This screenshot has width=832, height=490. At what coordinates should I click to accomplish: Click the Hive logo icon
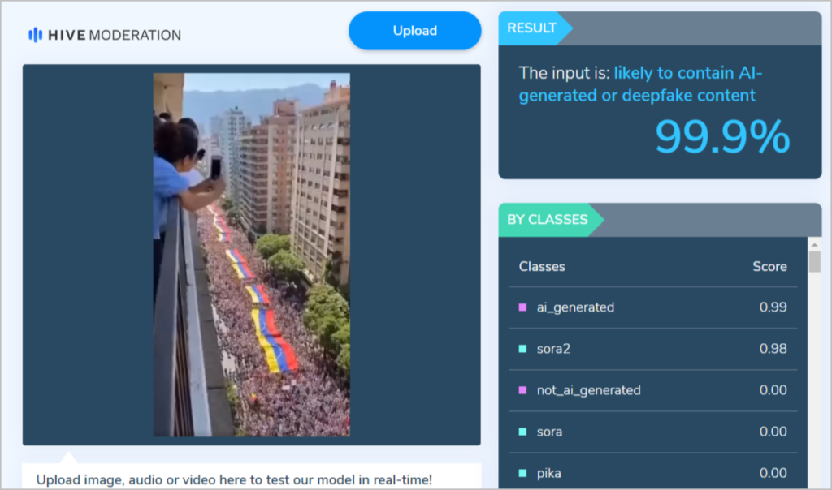pos(35,35)
